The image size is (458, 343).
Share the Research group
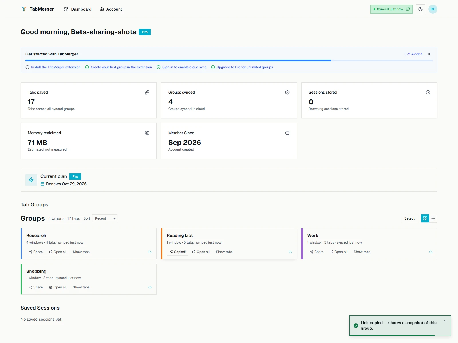click(36, 252)
